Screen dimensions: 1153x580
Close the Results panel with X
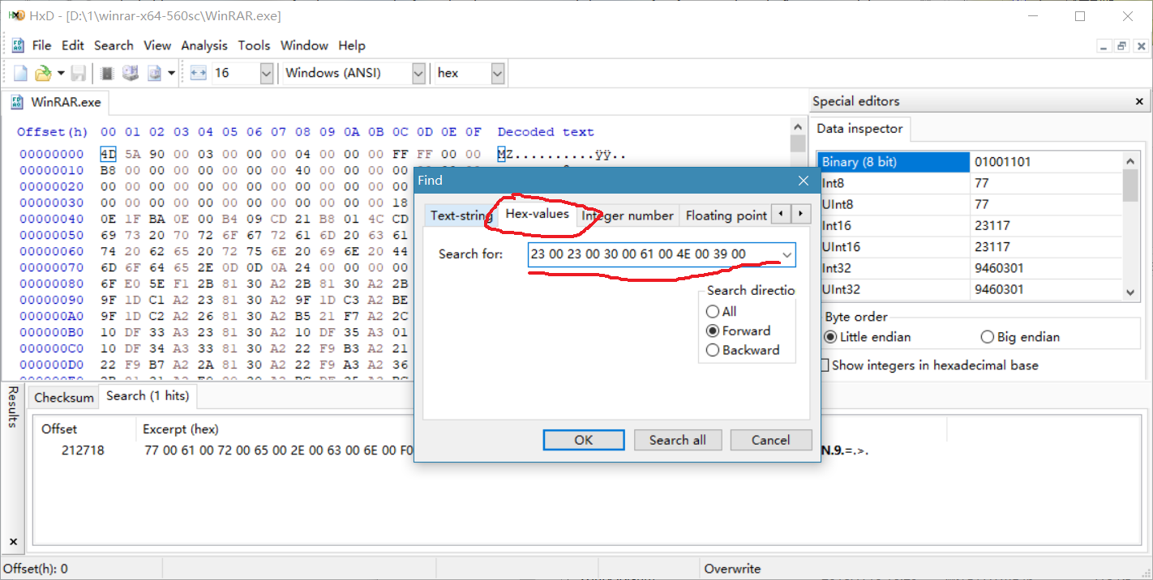(x=13, y=542)
